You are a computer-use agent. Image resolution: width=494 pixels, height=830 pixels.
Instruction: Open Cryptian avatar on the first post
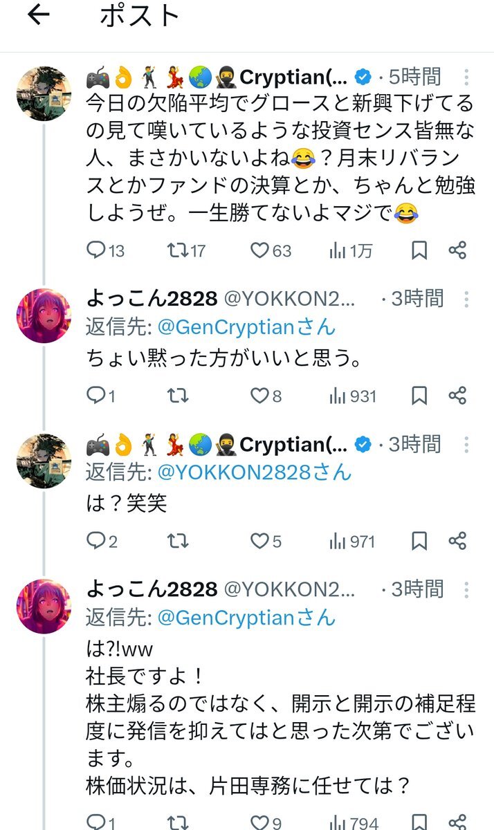click(44, 93)
